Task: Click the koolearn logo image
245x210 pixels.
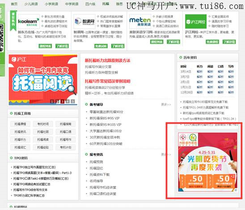Action: pyautogui.click(x=29, y=21)
